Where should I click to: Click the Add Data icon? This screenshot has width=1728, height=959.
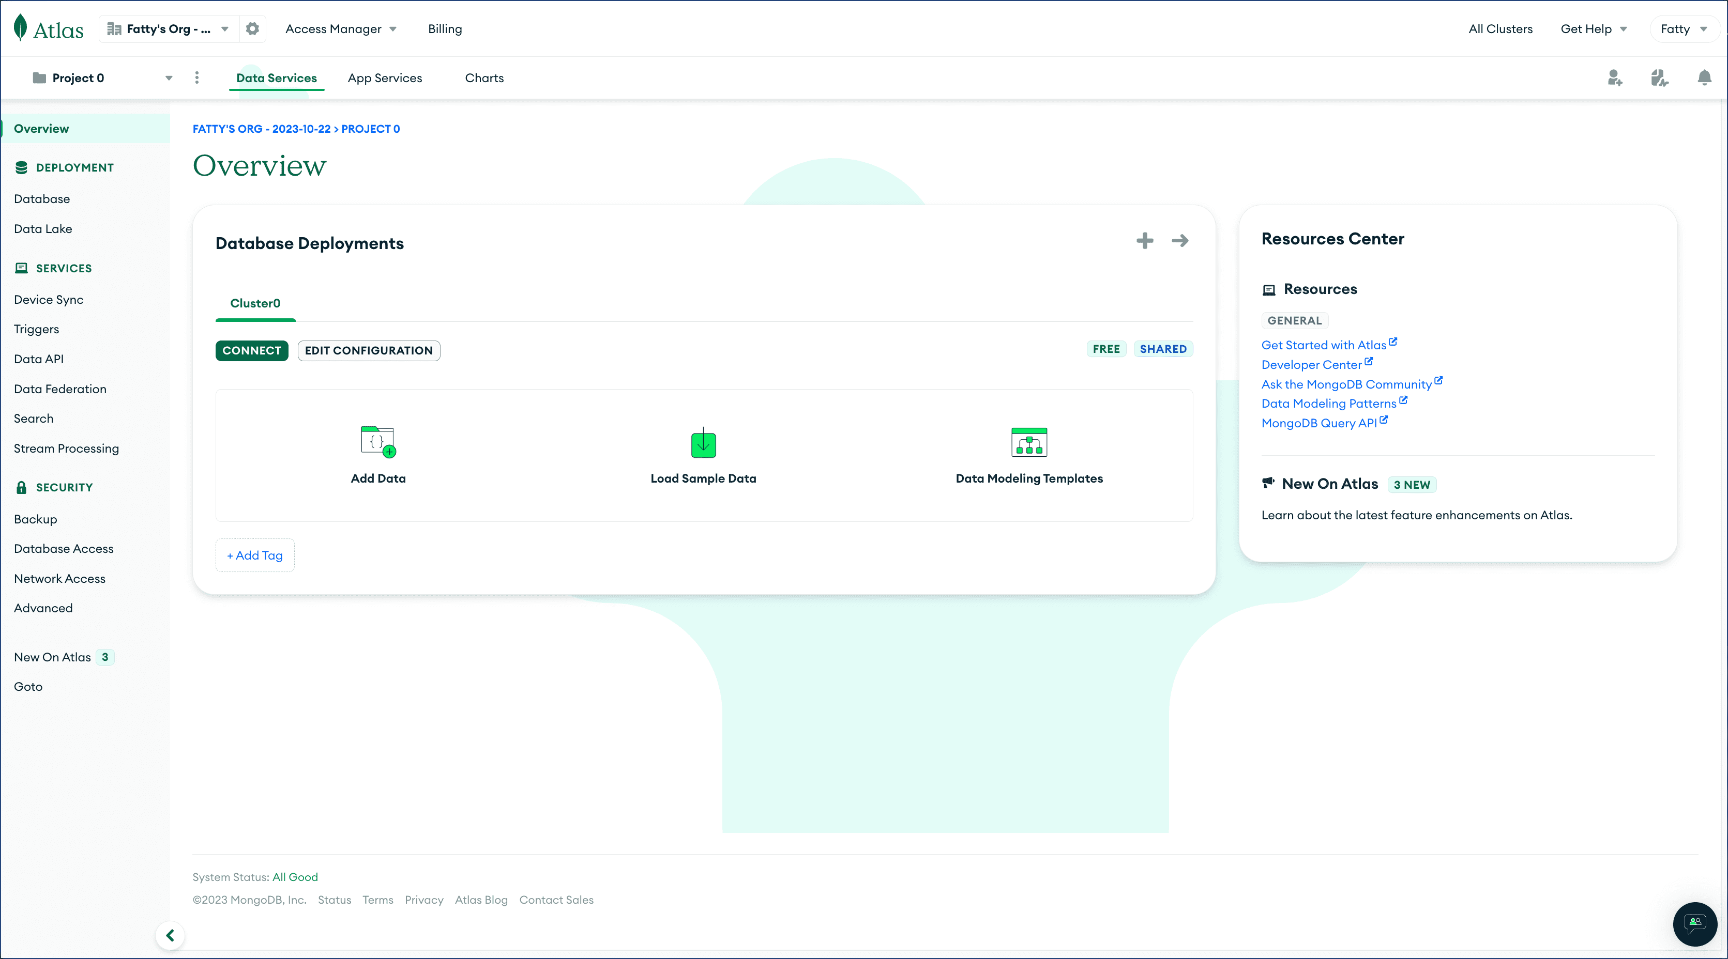point(378,442)
